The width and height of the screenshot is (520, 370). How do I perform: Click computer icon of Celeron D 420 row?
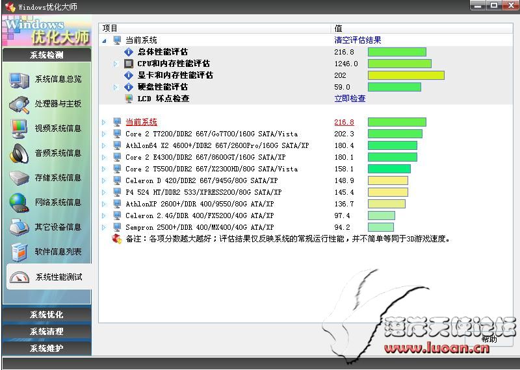117,180
